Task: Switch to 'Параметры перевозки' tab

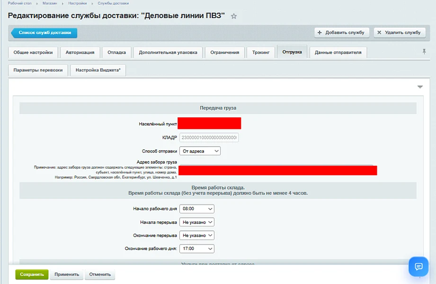Action: (x=38, y=70)
